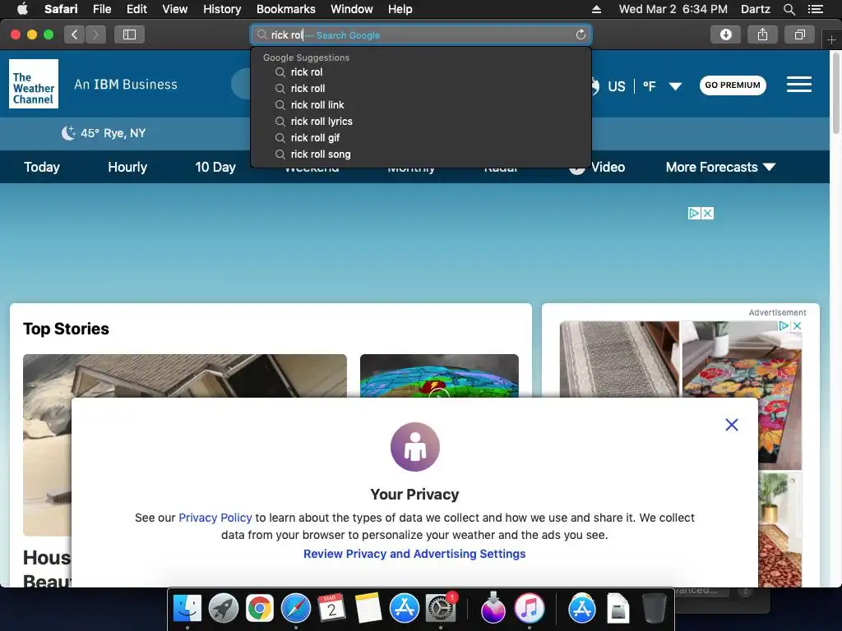The width and height of the screenshot is (842, 631).
Task: Click the date and time in menu bar
Action: coord(673,9)
